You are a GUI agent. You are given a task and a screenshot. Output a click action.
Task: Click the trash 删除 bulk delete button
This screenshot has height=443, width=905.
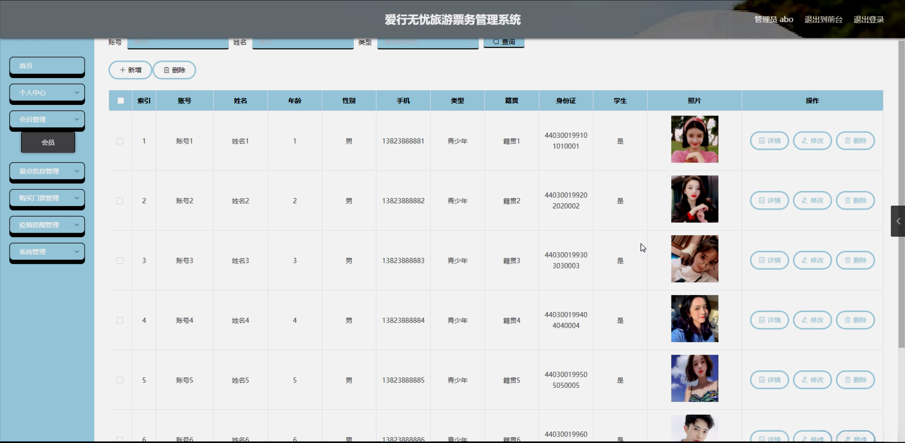tap(174, 70)
